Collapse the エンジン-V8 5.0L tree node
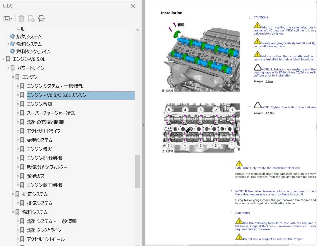The image size is (317, 246). 4,59
